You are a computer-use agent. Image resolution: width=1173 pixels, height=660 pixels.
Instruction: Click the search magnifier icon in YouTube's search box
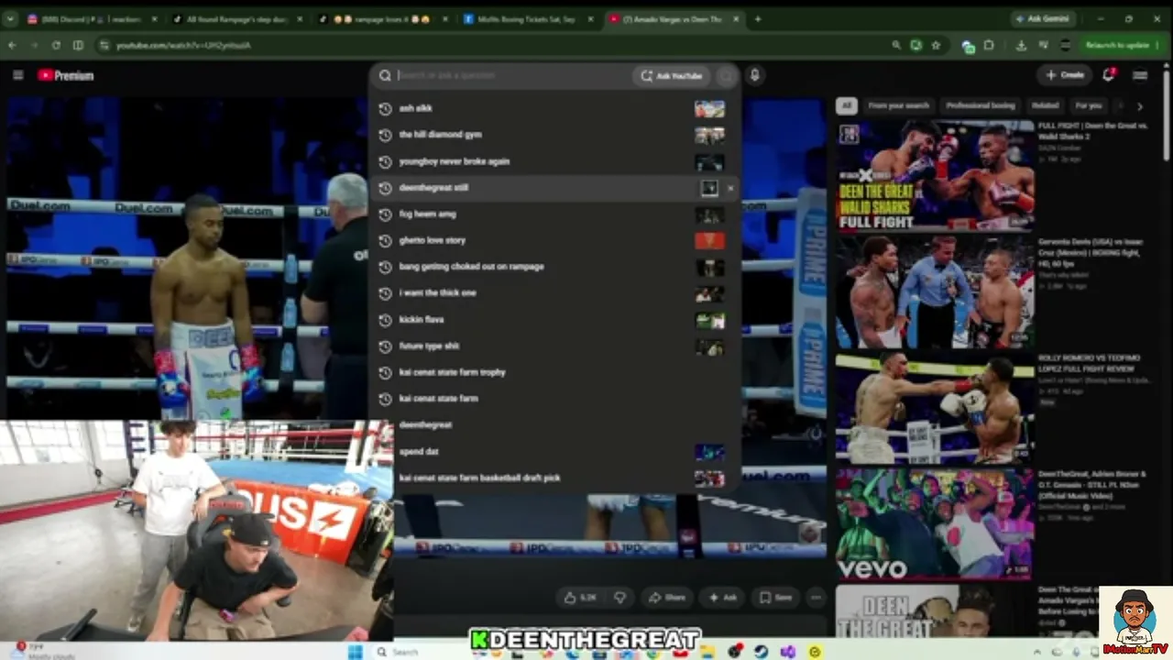385,76
